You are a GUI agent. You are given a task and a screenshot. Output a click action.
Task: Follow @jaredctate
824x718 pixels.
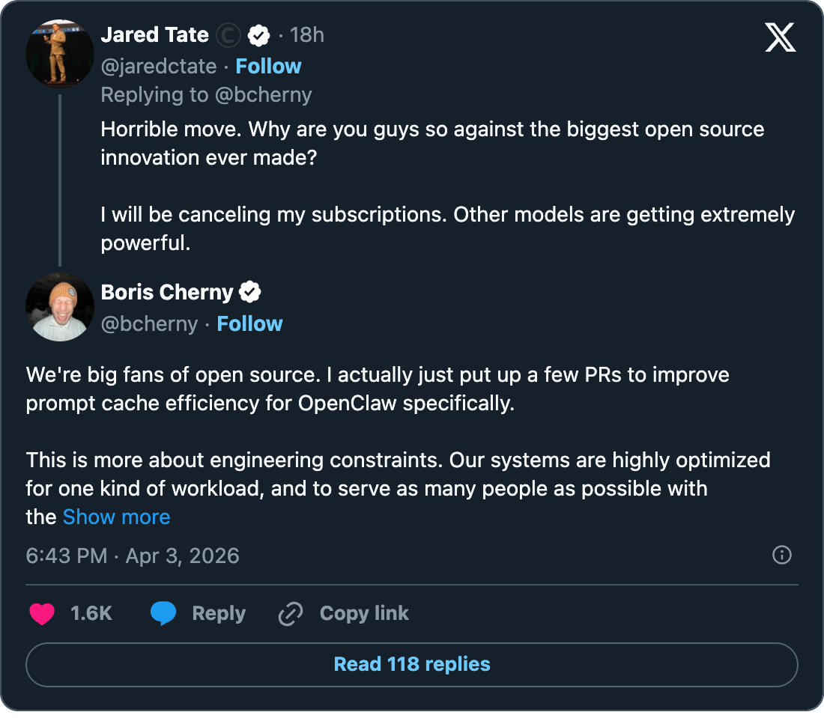(x=268, y=66)
